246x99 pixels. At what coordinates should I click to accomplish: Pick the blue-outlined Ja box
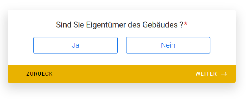click(75, 45)
